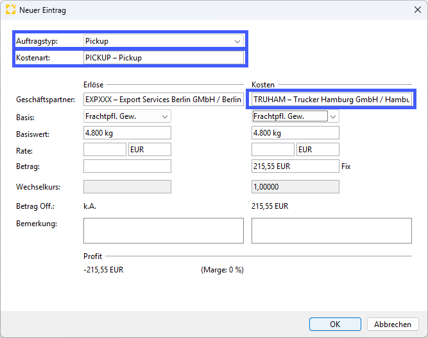This screenshot has width=428, height=338.
Task: Click the application icon in title bar
Action: click(x=11, y=10)
